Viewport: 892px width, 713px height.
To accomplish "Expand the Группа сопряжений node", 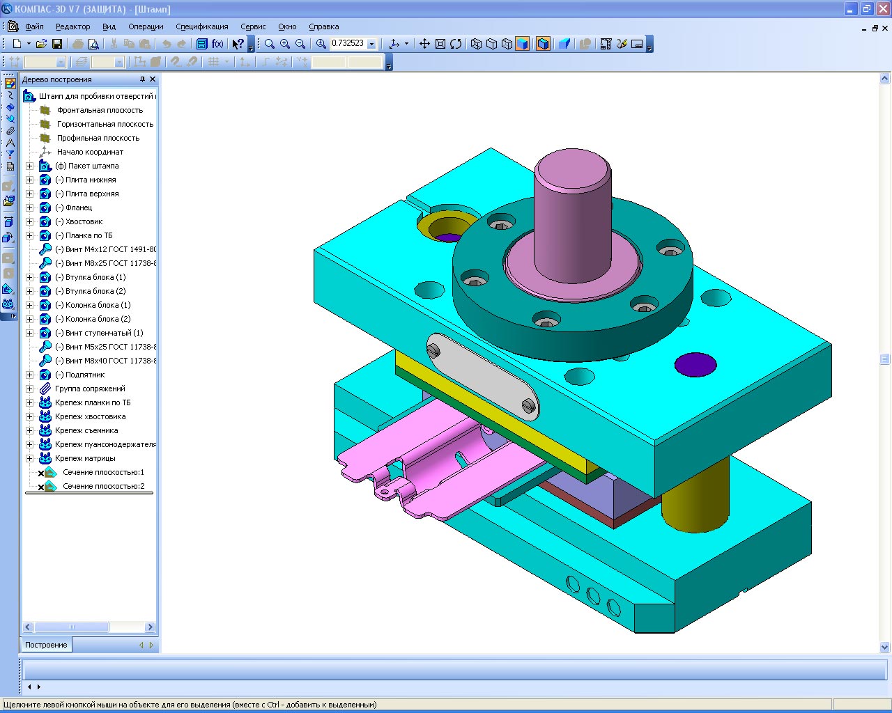I will (x=29, y=389).
